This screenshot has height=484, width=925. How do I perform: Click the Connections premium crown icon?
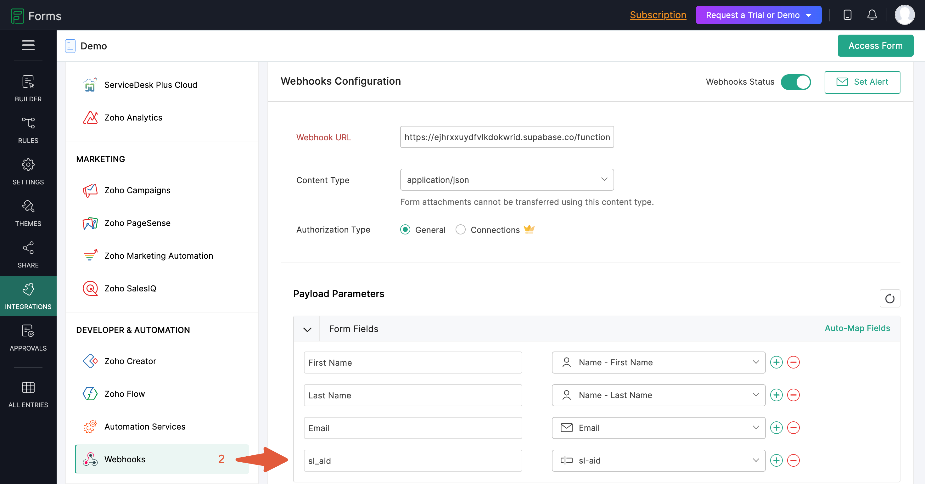tap(529, 229)
